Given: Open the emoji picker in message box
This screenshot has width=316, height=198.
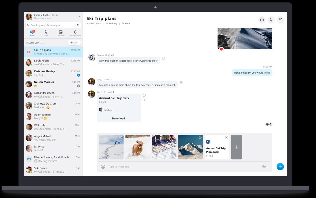Looking at the screenshot, I should (103, 167).
